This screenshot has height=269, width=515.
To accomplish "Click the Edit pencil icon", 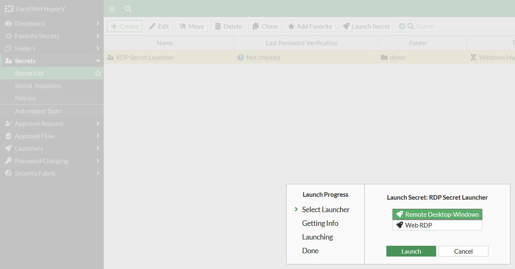I will (x=151, y=26).
